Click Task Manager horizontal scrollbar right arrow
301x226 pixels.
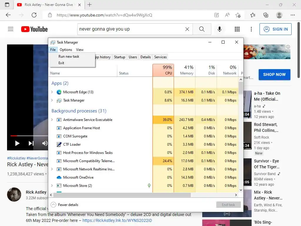[236, 195]
